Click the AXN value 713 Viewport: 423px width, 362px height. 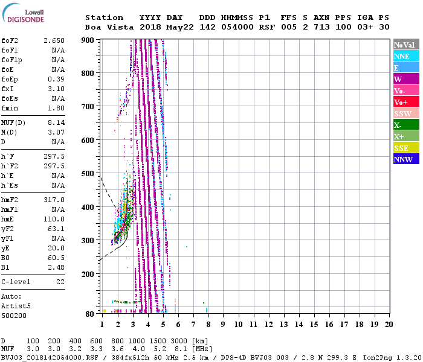(x=321, y=27)
